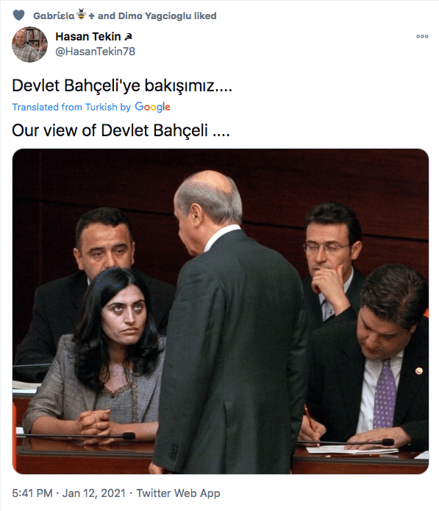Viewport: 439px width, 511px height.
Task: Click the bee emoji next to Gabriela
Action: point(81,15)
